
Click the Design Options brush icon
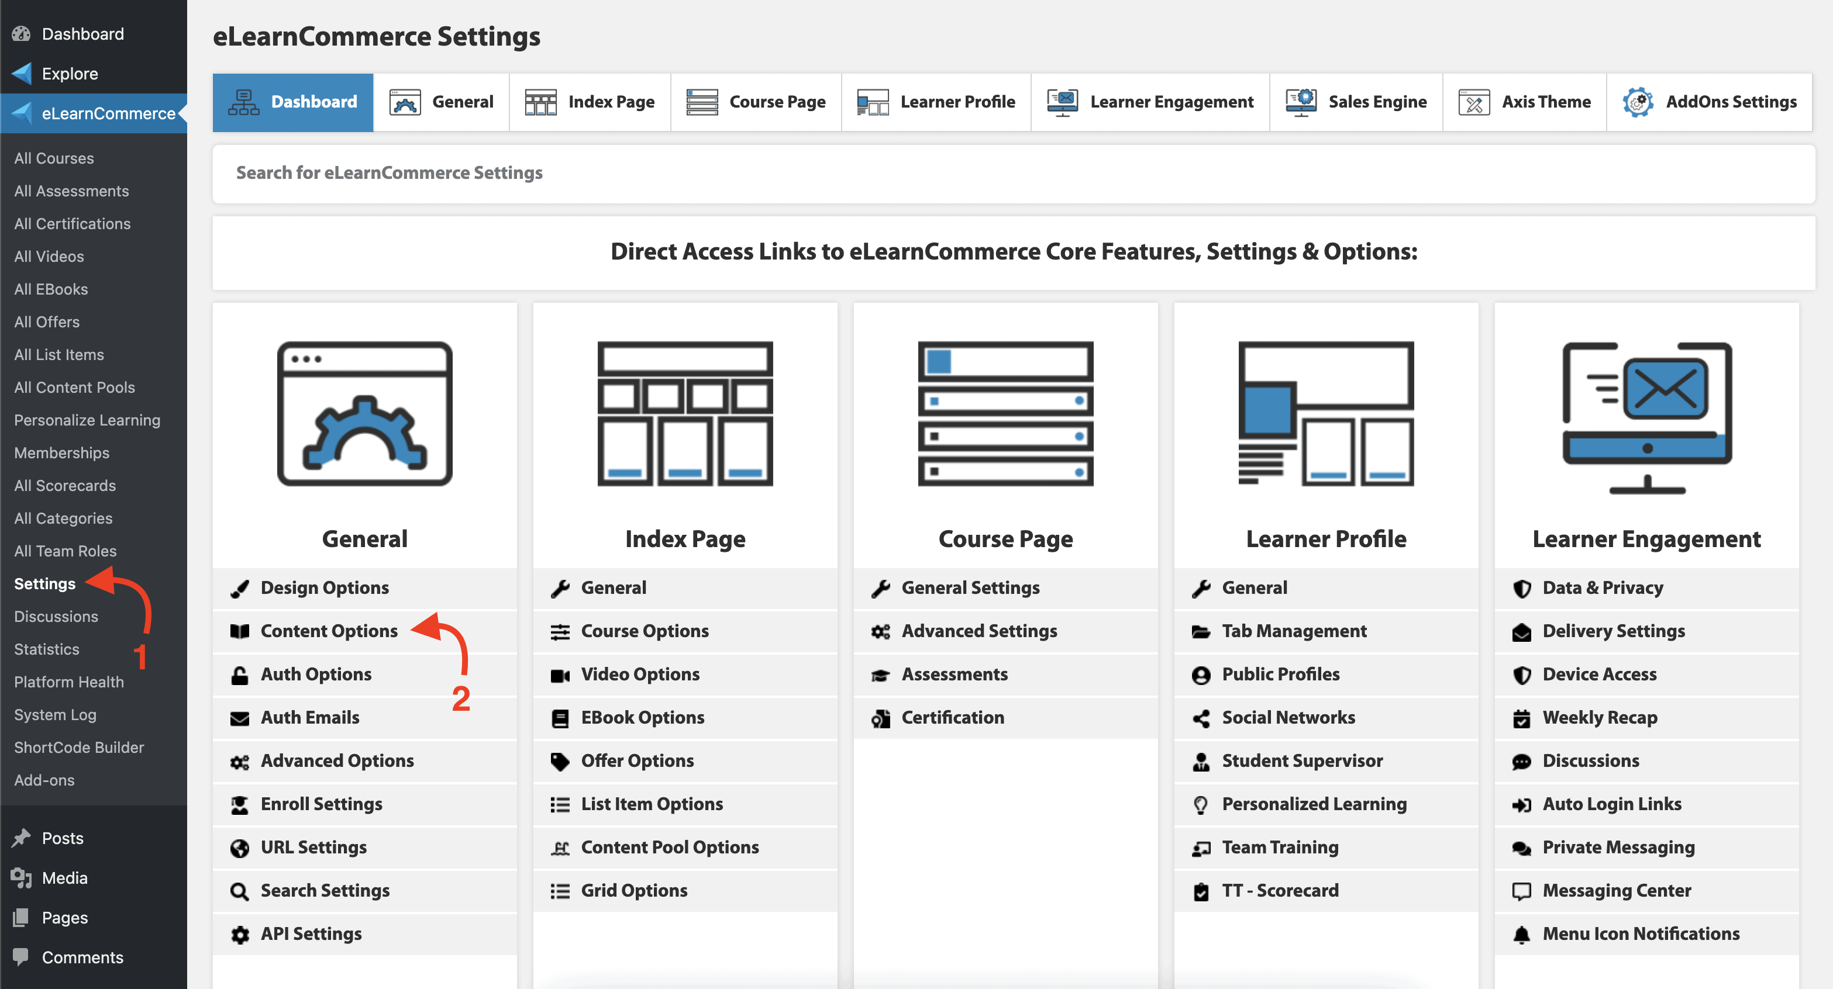(240, 589)
